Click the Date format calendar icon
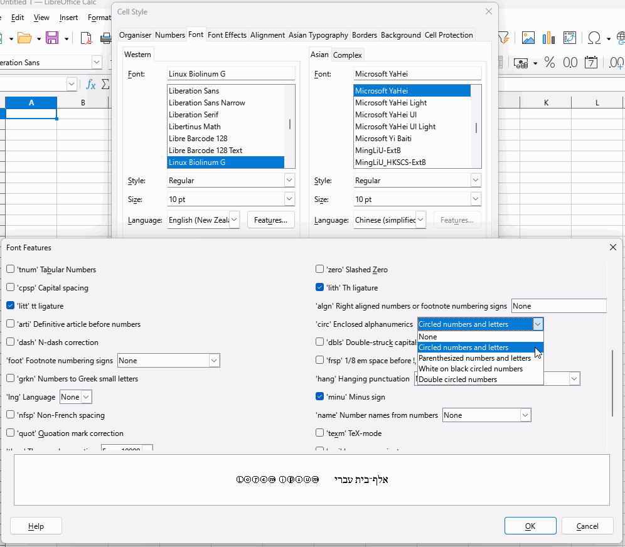625x547 pixels. pos(591,63)
